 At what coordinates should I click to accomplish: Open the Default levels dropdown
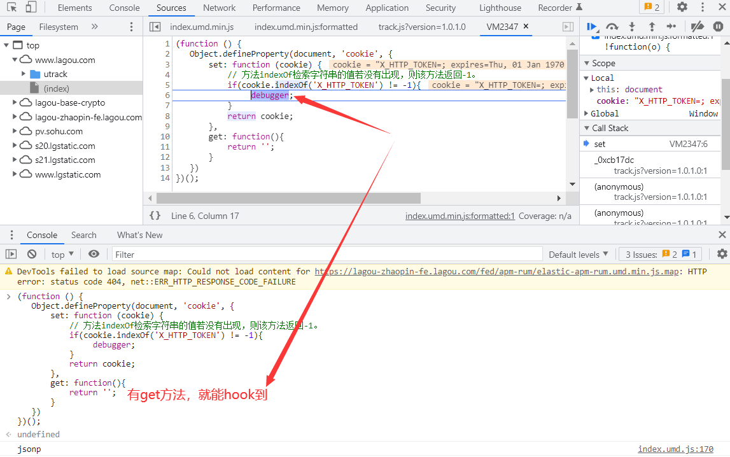578,254
